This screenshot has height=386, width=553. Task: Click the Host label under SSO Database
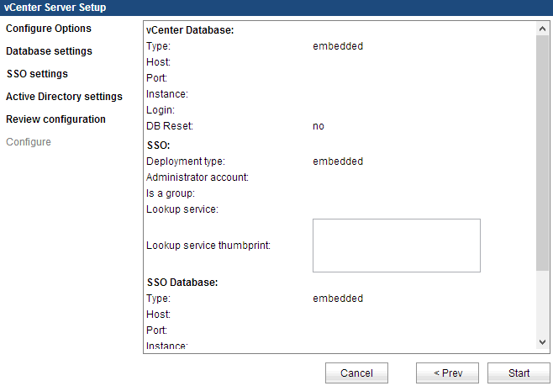pos(158,315)
